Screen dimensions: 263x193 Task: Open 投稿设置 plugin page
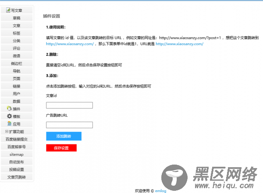pyautogui.click(x=17, y=169)
